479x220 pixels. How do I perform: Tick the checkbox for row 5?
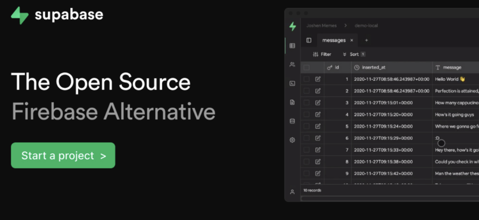307,126
